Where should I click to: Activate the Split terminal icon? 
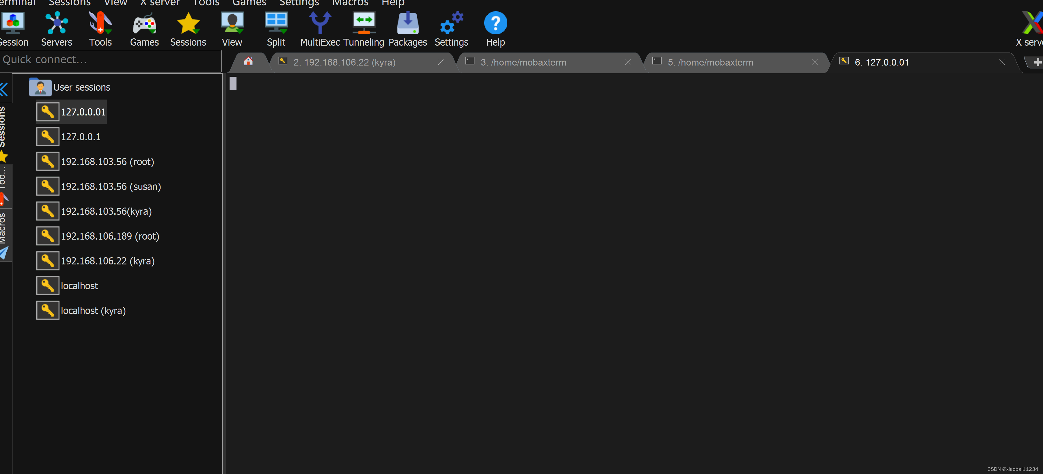pyautogui.click(x=276, y=23)
